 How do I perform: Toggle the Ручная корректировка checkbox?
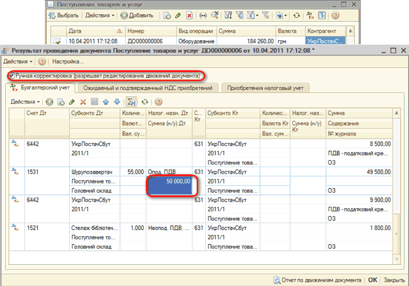[x=12, y=75]
